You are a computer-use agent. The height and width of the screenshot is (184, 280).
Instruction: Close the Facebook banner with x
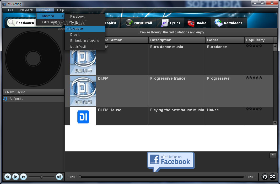[273, 155]
